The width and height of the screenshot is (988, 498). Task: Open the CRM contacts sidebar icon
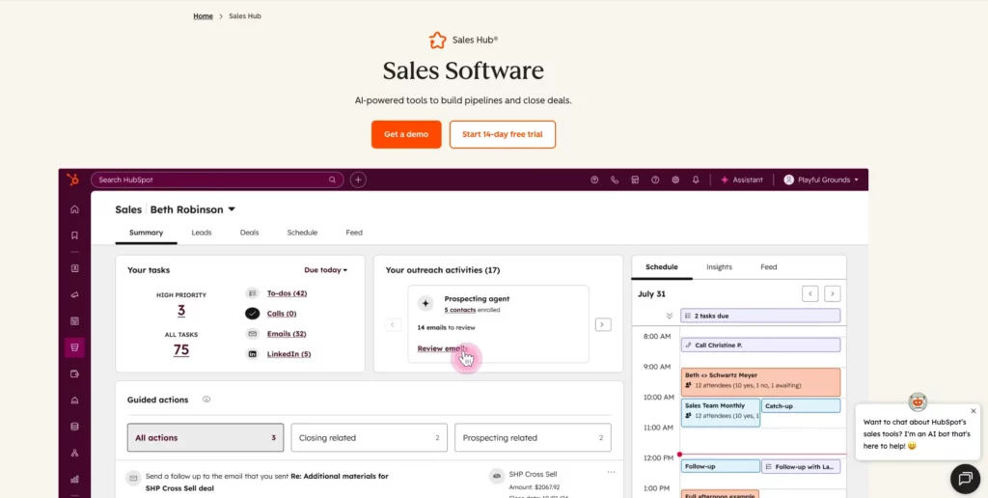[x=74, y=268]
